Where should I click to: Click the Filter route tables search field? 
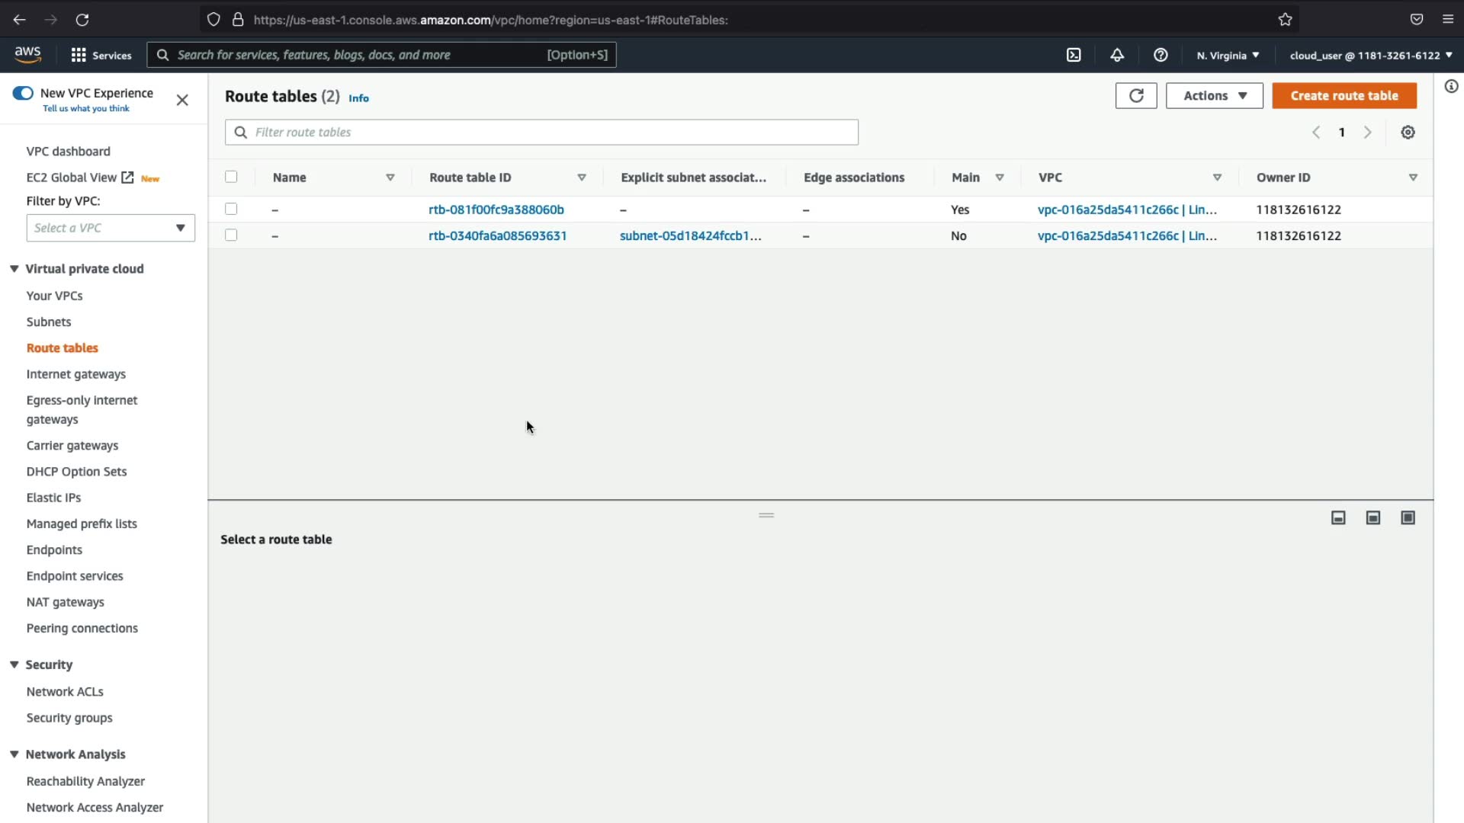(541, 133)
